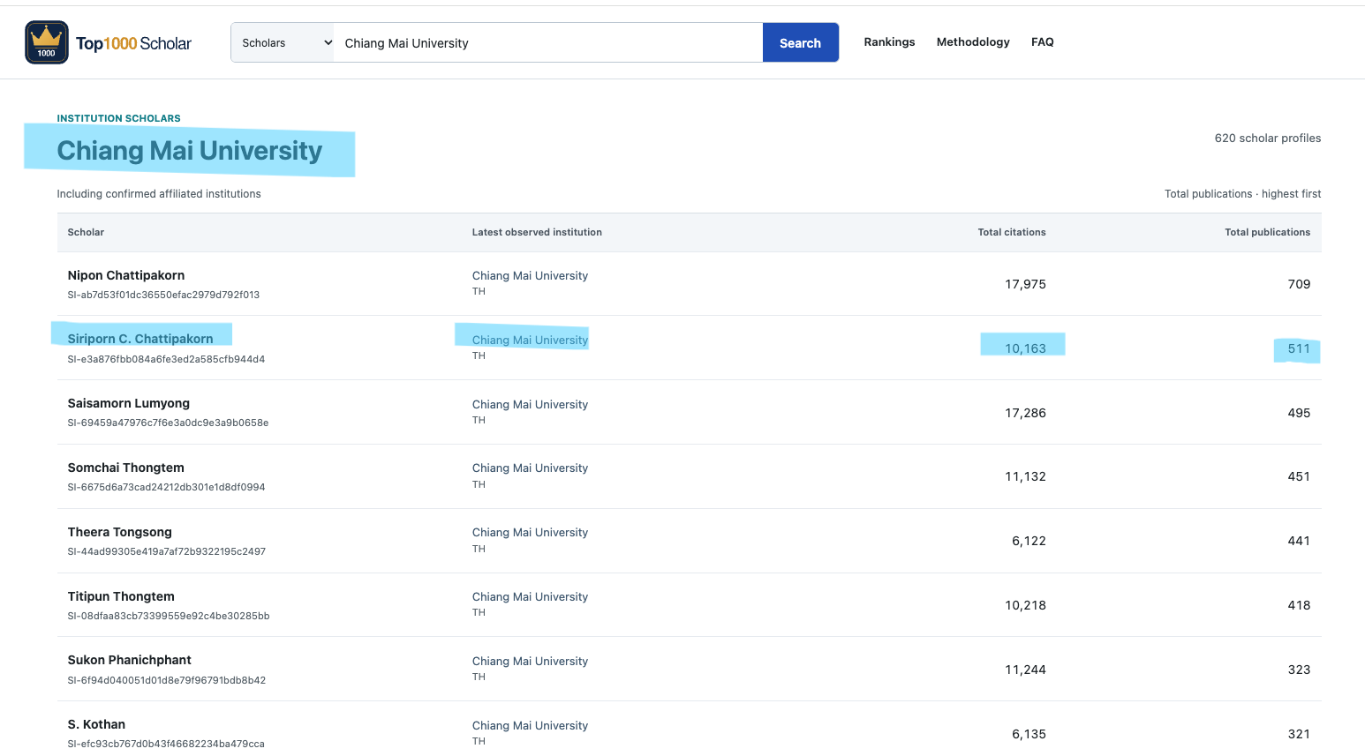Screen dimensions: 1365x756
Task: Click the Top1000 Scholar crown logo
Action: click(x=47, y=42)
